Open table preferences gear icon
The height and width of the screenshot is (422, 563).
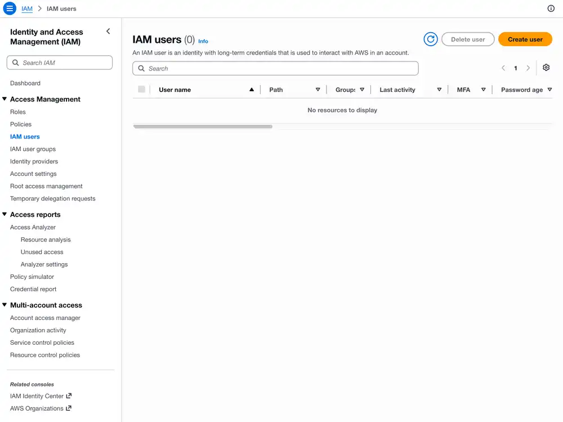(546, 68)
